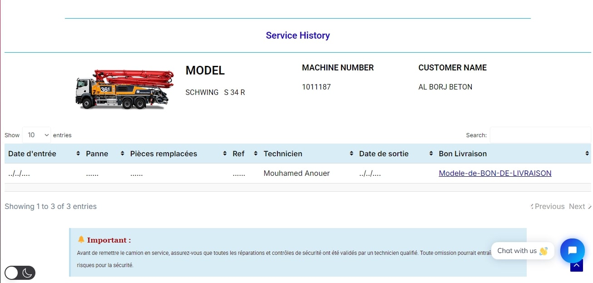
Task: Sort table by Ref column
Action: 245,154
